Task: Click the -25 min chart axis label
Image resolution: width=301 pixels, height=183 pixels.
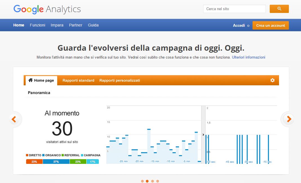Action: (x=123, y=161)
